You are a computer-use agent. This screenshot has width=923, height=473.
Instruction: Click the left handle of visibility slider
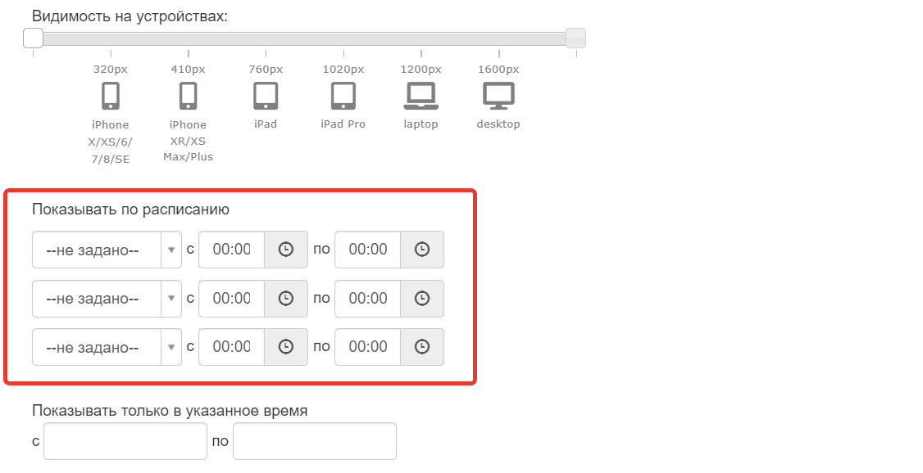pos(34,38)
